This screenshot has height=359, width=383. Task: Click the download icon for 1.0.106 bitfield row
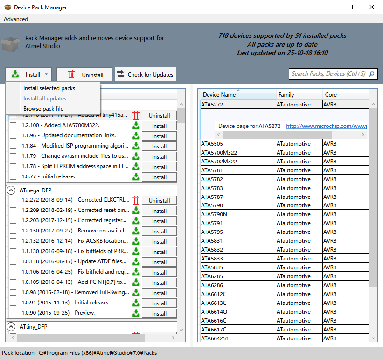point(136,272)
